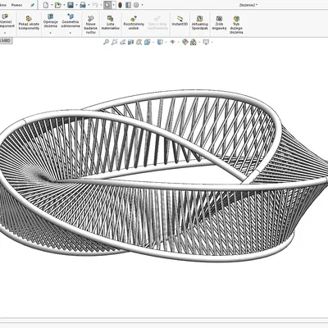The width and height of the screenshot is (328, 328).
Task: Create a new document
Action: pos(46,5)
